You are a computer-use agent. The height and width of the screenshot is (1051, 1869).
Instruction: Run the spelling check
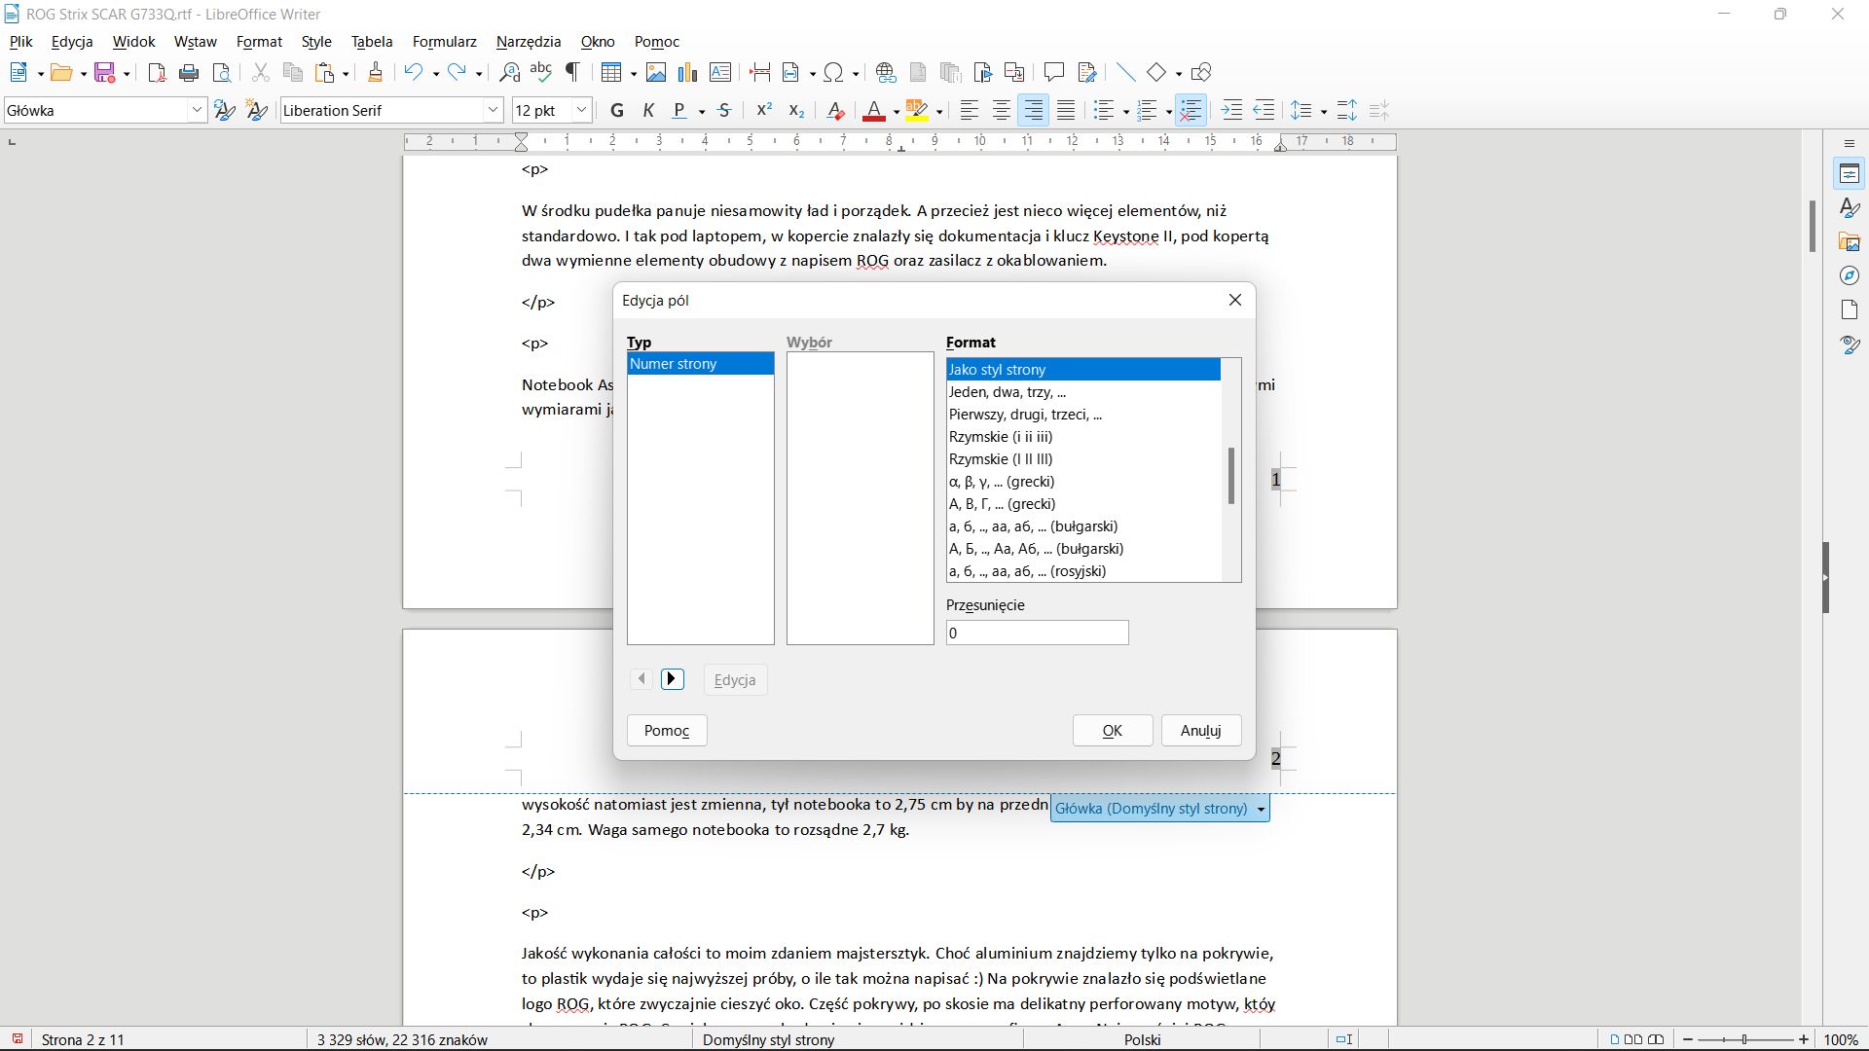click(541, 72)
